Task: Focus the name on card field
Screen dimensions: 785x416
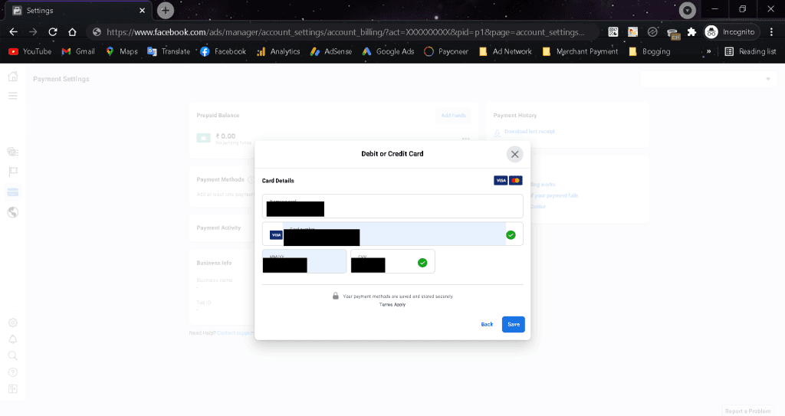Action: click(392, 206)
